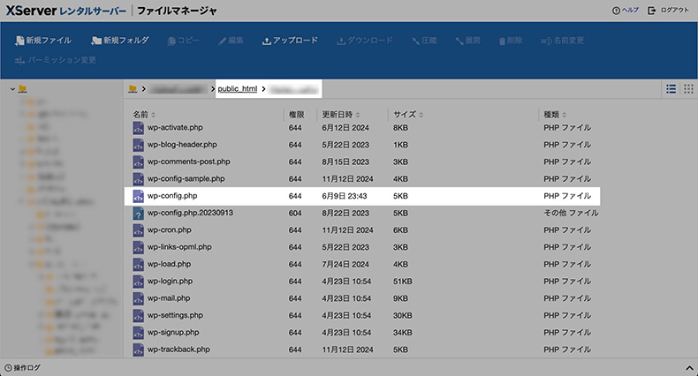Viewport: 698px width, 376px height.
Task: Expand the operation log panel chevron
Action: [x=689, y=367]
